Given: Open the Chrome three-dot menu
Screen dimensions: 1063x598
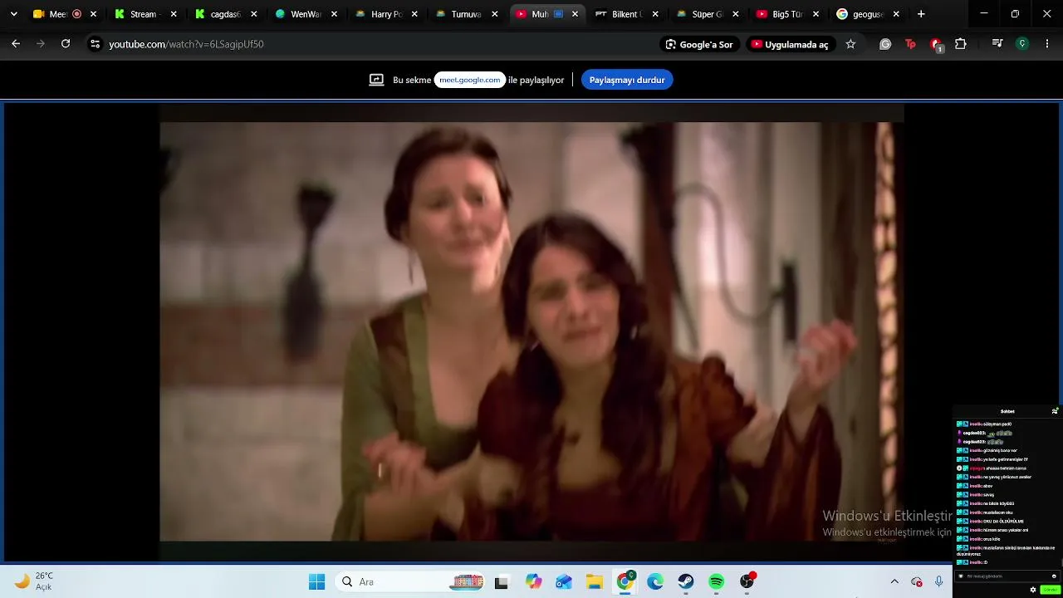Looking at the screenshot, I should pos(1046,44).
